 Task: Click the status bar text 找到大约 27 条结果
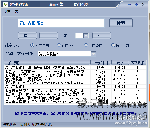click(x=36, y=125)
